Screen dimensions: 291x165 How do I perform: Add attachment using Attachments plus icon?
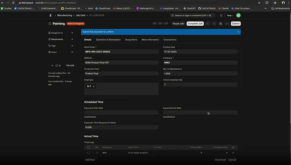[x=72, y=39]
